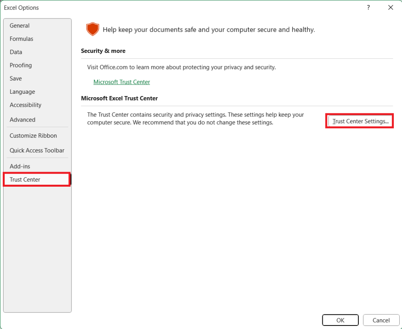Screen dimensions: 402x329
Task: Click the Microsoft Excel Trust Center heading
Action: 119,98
